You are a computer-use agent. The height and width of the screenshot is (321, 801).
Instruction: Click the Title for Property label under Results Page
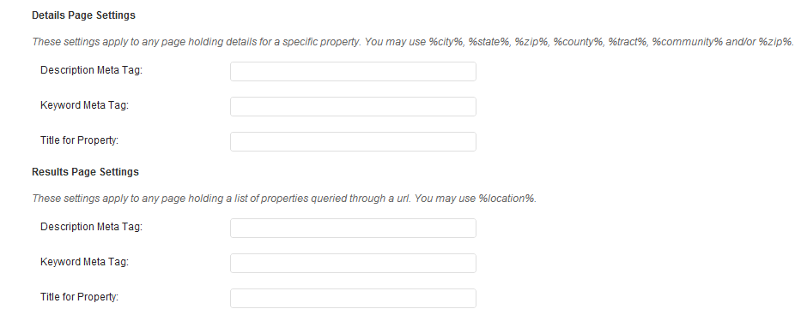(x=79, y=297)
